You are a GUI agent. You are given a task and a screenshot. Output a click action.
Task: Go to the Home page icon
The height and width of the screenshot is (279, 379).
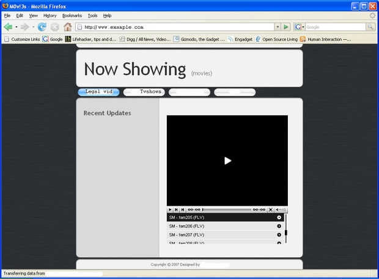point(68,27)
